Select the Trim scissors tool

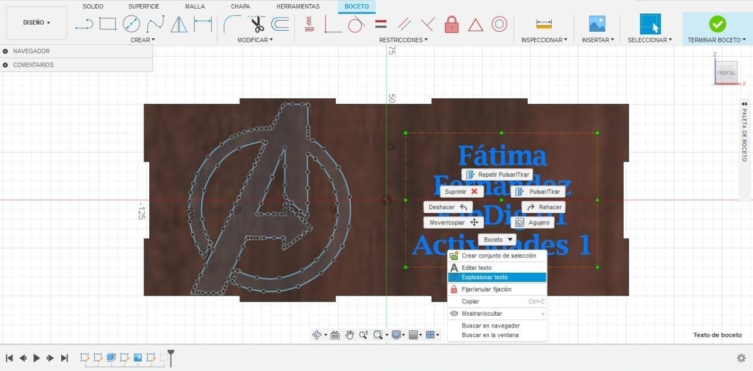coord(257,24)
